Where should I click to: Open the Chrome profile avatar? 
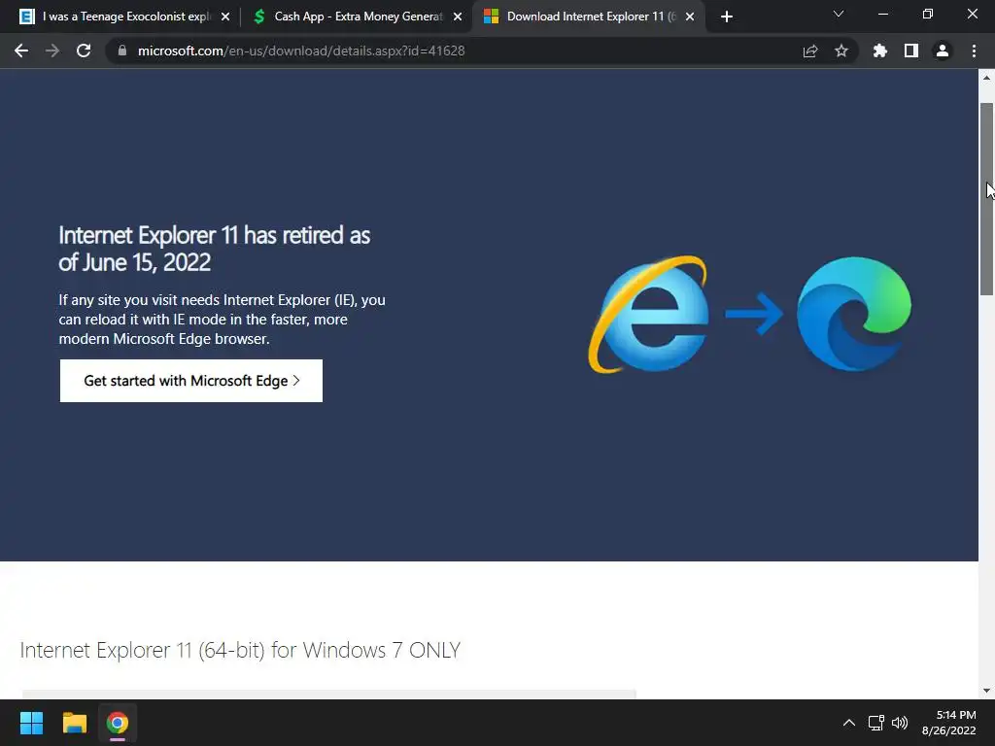[943, 51]
